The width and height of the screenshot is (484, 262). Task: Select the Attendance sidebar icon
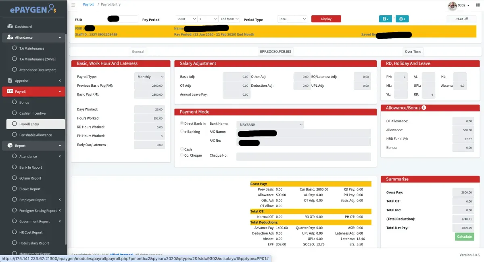pyautogui.click(x=10, y=37)
